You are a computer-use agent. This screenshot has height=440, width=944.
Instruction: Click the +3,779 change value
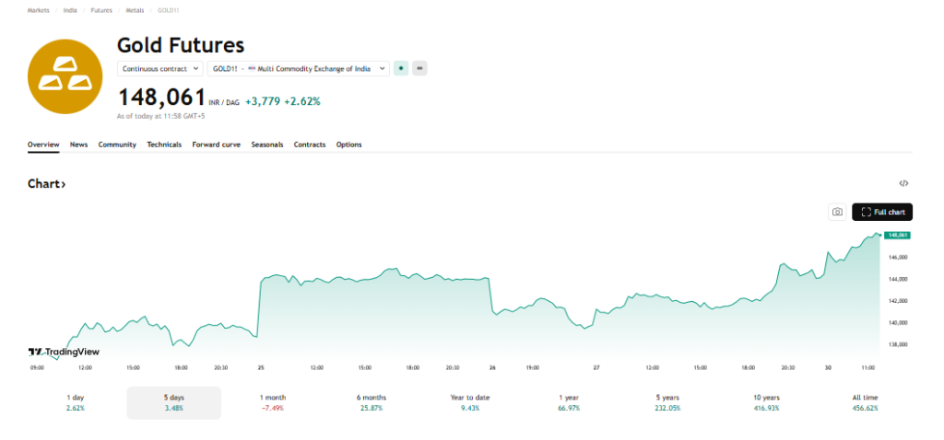(263, 101)
